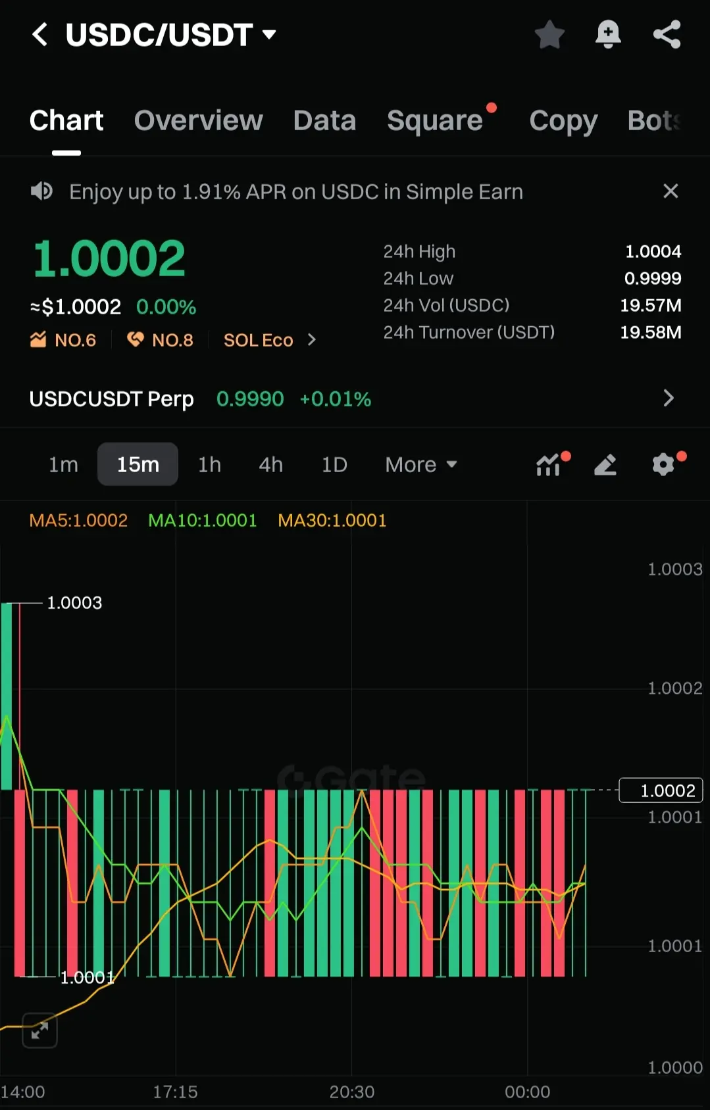The height and width of the screenshot is (1110, 710).
Task: Open the SOL Eco category tag
Action: [258, 340]
